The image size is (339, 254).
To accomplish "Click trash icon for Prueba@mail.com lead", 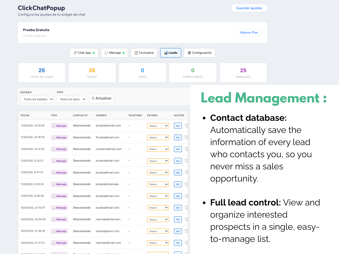I will click(x=186, y=137).
